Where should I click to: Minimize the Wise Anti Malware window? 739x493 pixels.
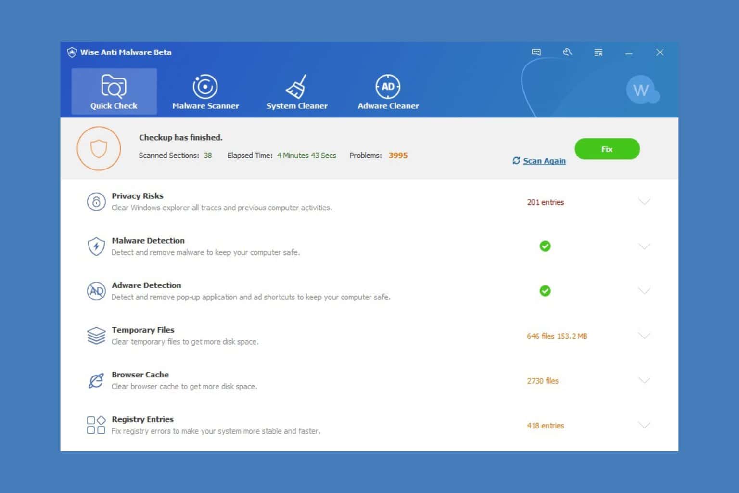coord(629,52)
